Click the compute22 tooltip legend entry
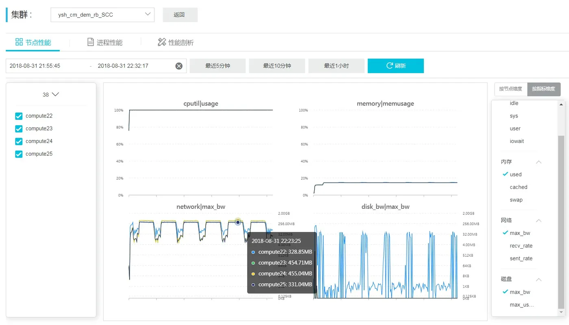 click(282, 252)
